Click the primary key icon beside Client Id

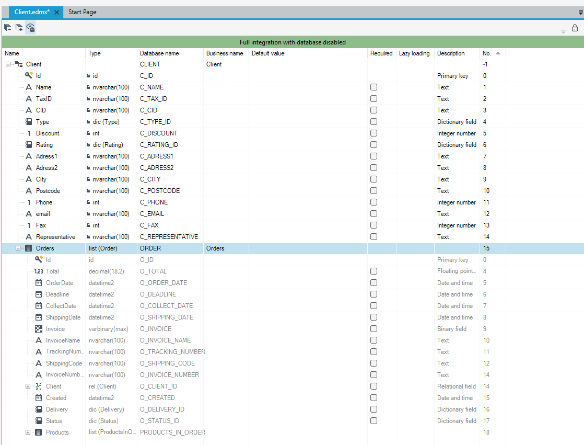pos(29,75)
